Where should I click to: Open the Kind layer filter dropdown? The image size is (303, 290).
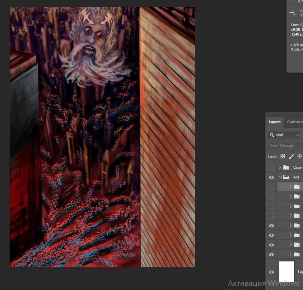[x=284, y=135]
